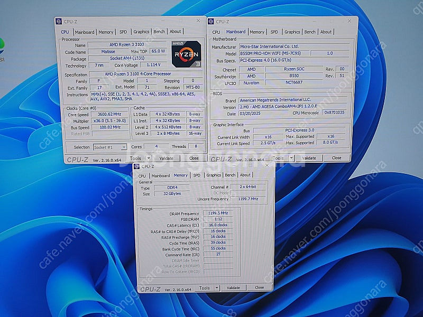Expand Tools dropdown arrow in the Mainboard window

(x=291, y=158)
